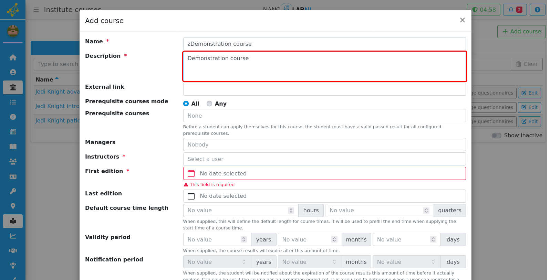
Task: Open the Managers selector
Action: [x=324, y=144]
